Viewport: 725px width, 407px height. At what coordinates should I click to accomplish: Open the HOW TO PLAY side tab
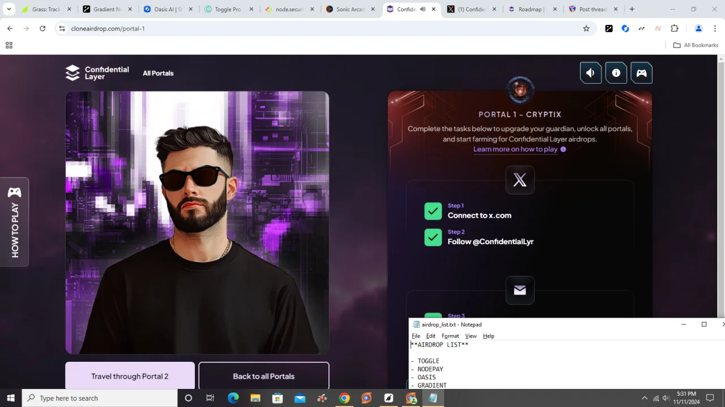tap(14, 222)
